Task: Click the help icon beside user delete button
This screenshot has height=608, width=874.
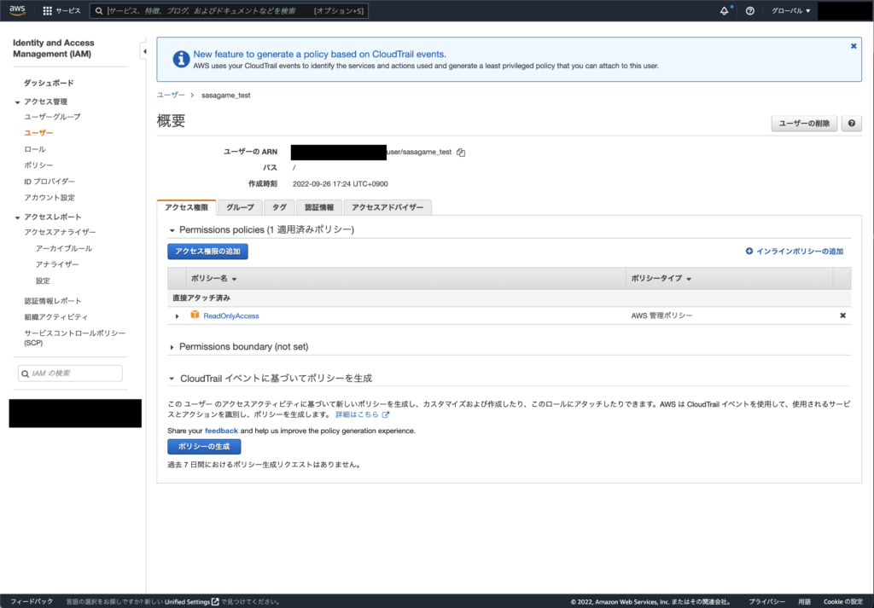Action: [851, 124]
